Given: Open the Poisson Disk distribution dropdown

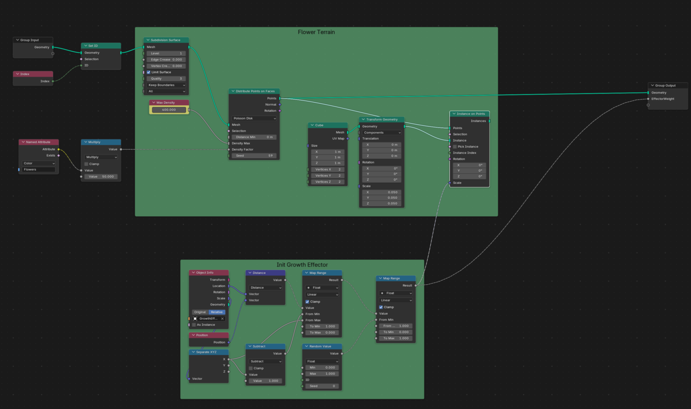Looking at the screenshot, I should pyautogui.click(x=254, y=118).
